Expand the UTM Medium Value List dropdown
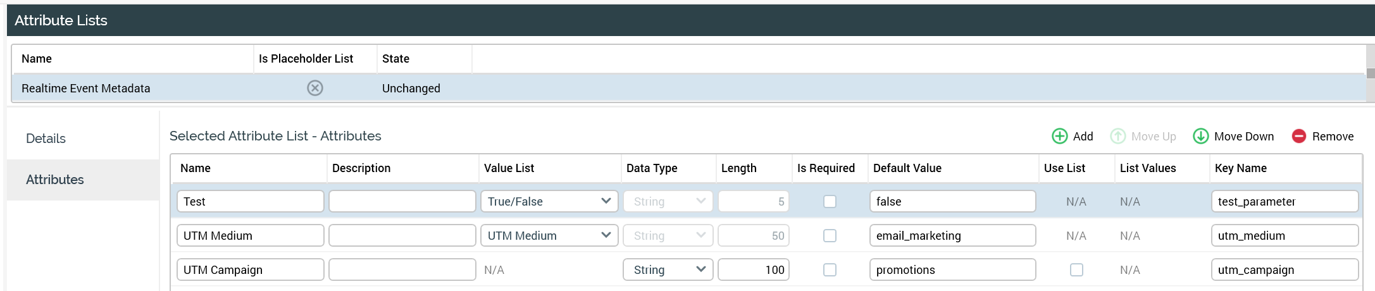Screen dimensions: 1375x291 [x=549, y=235]
